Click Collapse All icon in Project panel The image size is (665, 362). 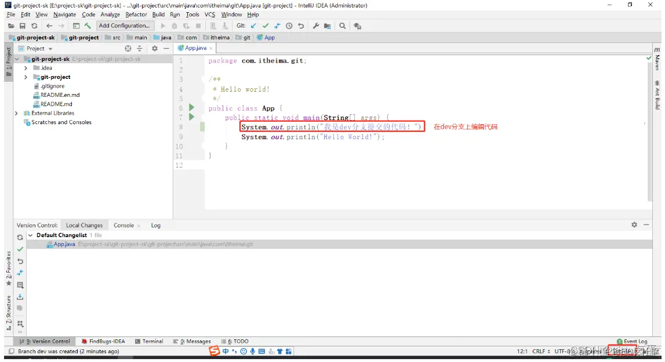(x=140, y=48)
